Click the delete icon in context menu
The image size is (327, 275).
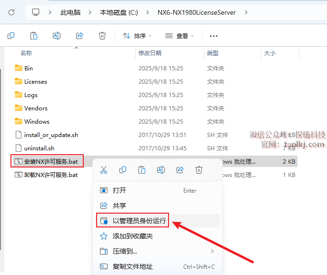[x=199, y=170]
